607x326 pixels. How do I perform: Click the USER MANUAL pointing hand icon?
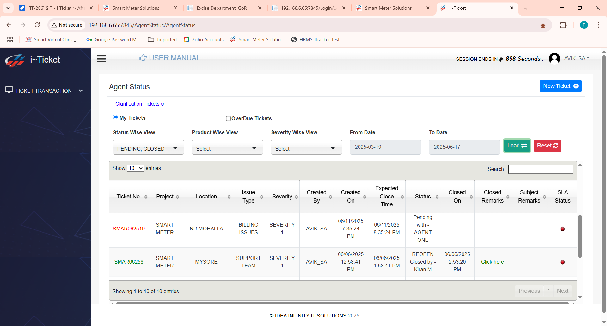click(x=143, y=58)
